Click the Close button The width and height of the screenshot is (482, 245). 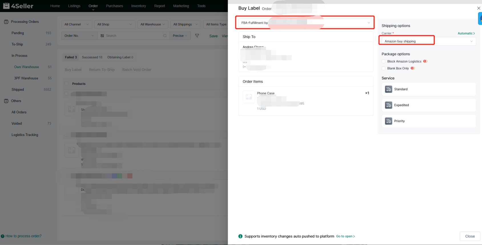[470, 236]
